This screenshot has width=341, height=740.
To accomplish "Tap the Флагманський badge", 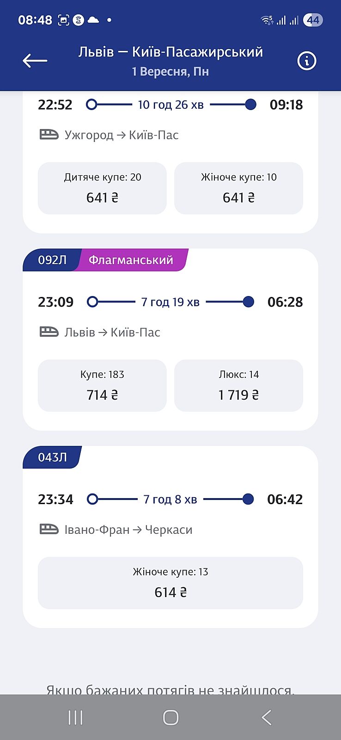I will 131,260.
